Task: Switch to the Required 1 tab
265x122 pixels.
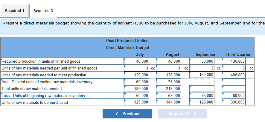Action: (x=15, y=11)
